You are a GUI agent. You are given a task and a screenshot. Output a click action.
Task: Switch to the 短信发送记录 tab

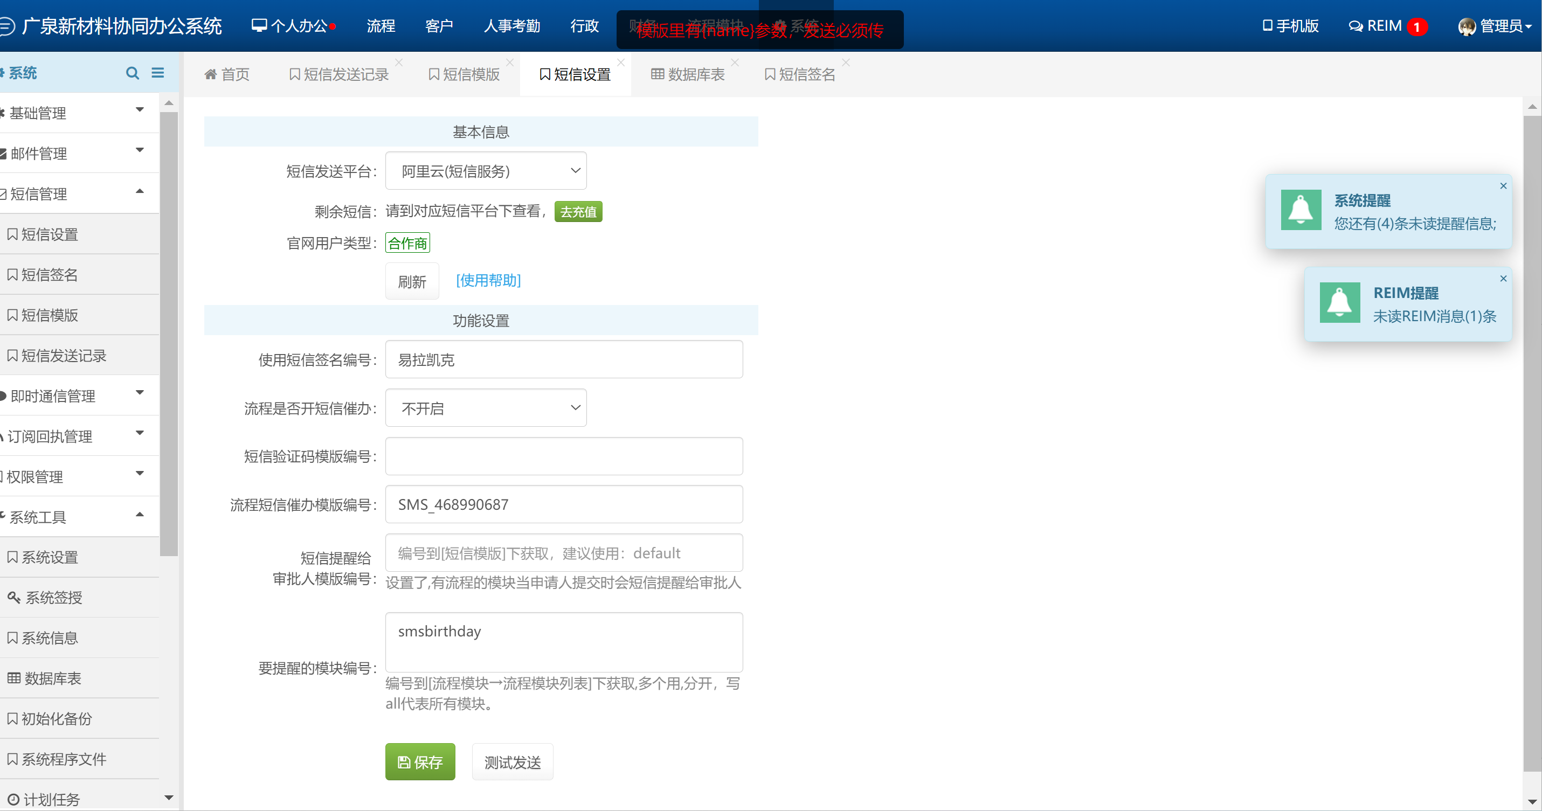tap(339, 74)
